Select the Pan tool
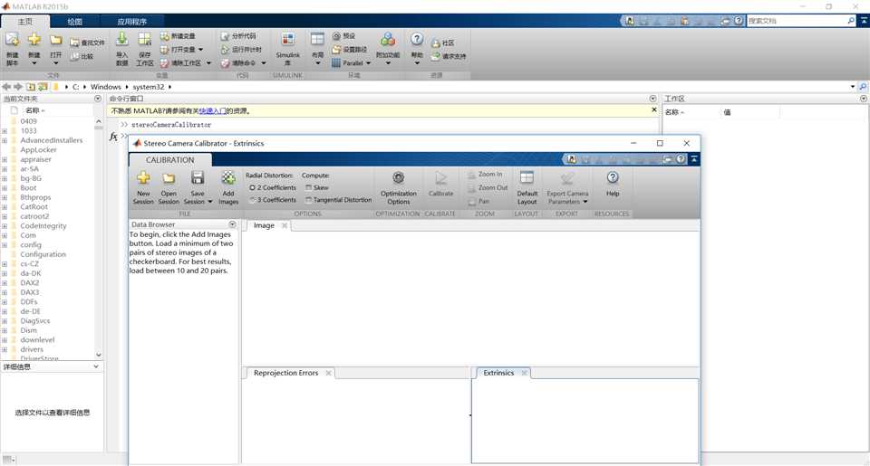Screen dimensions: 870x466 point(478,202)
